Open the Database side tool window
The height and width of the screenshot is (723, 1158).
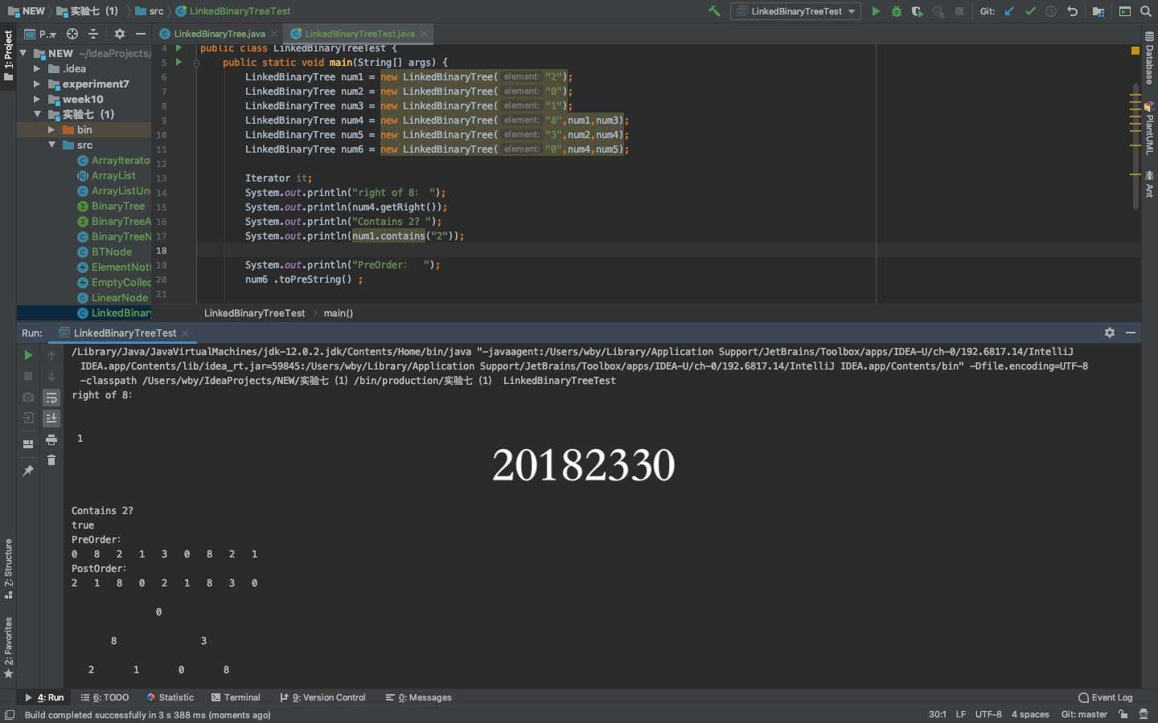pyautogui.click(x=1149, y=58)
